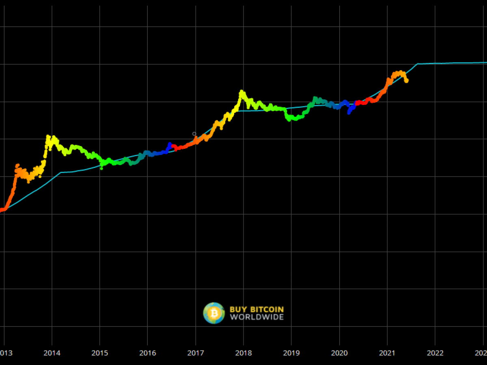Screen dimensions: 487x365
Task: Select the orange peak in early 2013
Action: point(17,165)
